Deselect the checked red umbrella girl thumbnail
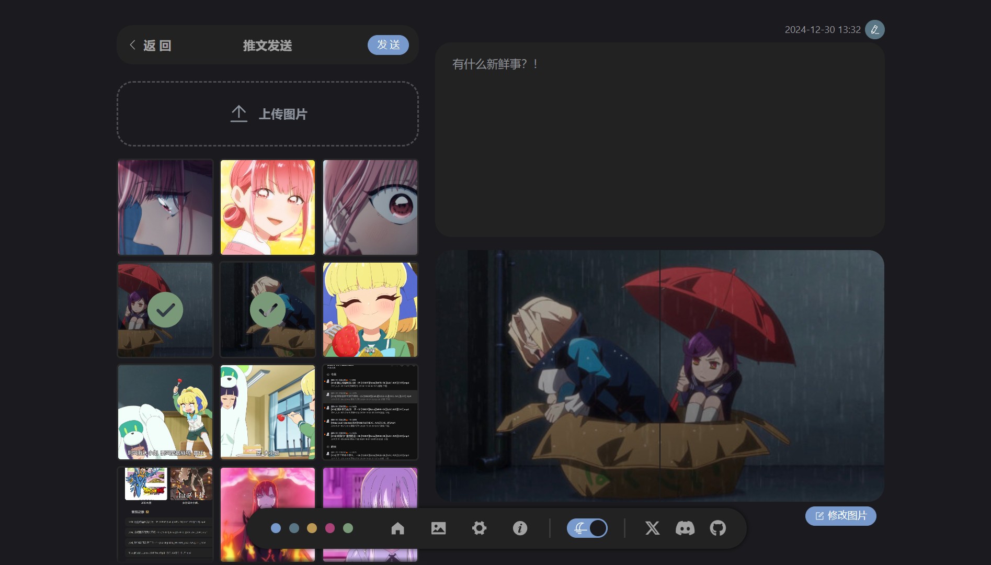The height and width of the screenshot is (565, 991). click(165, 310)
